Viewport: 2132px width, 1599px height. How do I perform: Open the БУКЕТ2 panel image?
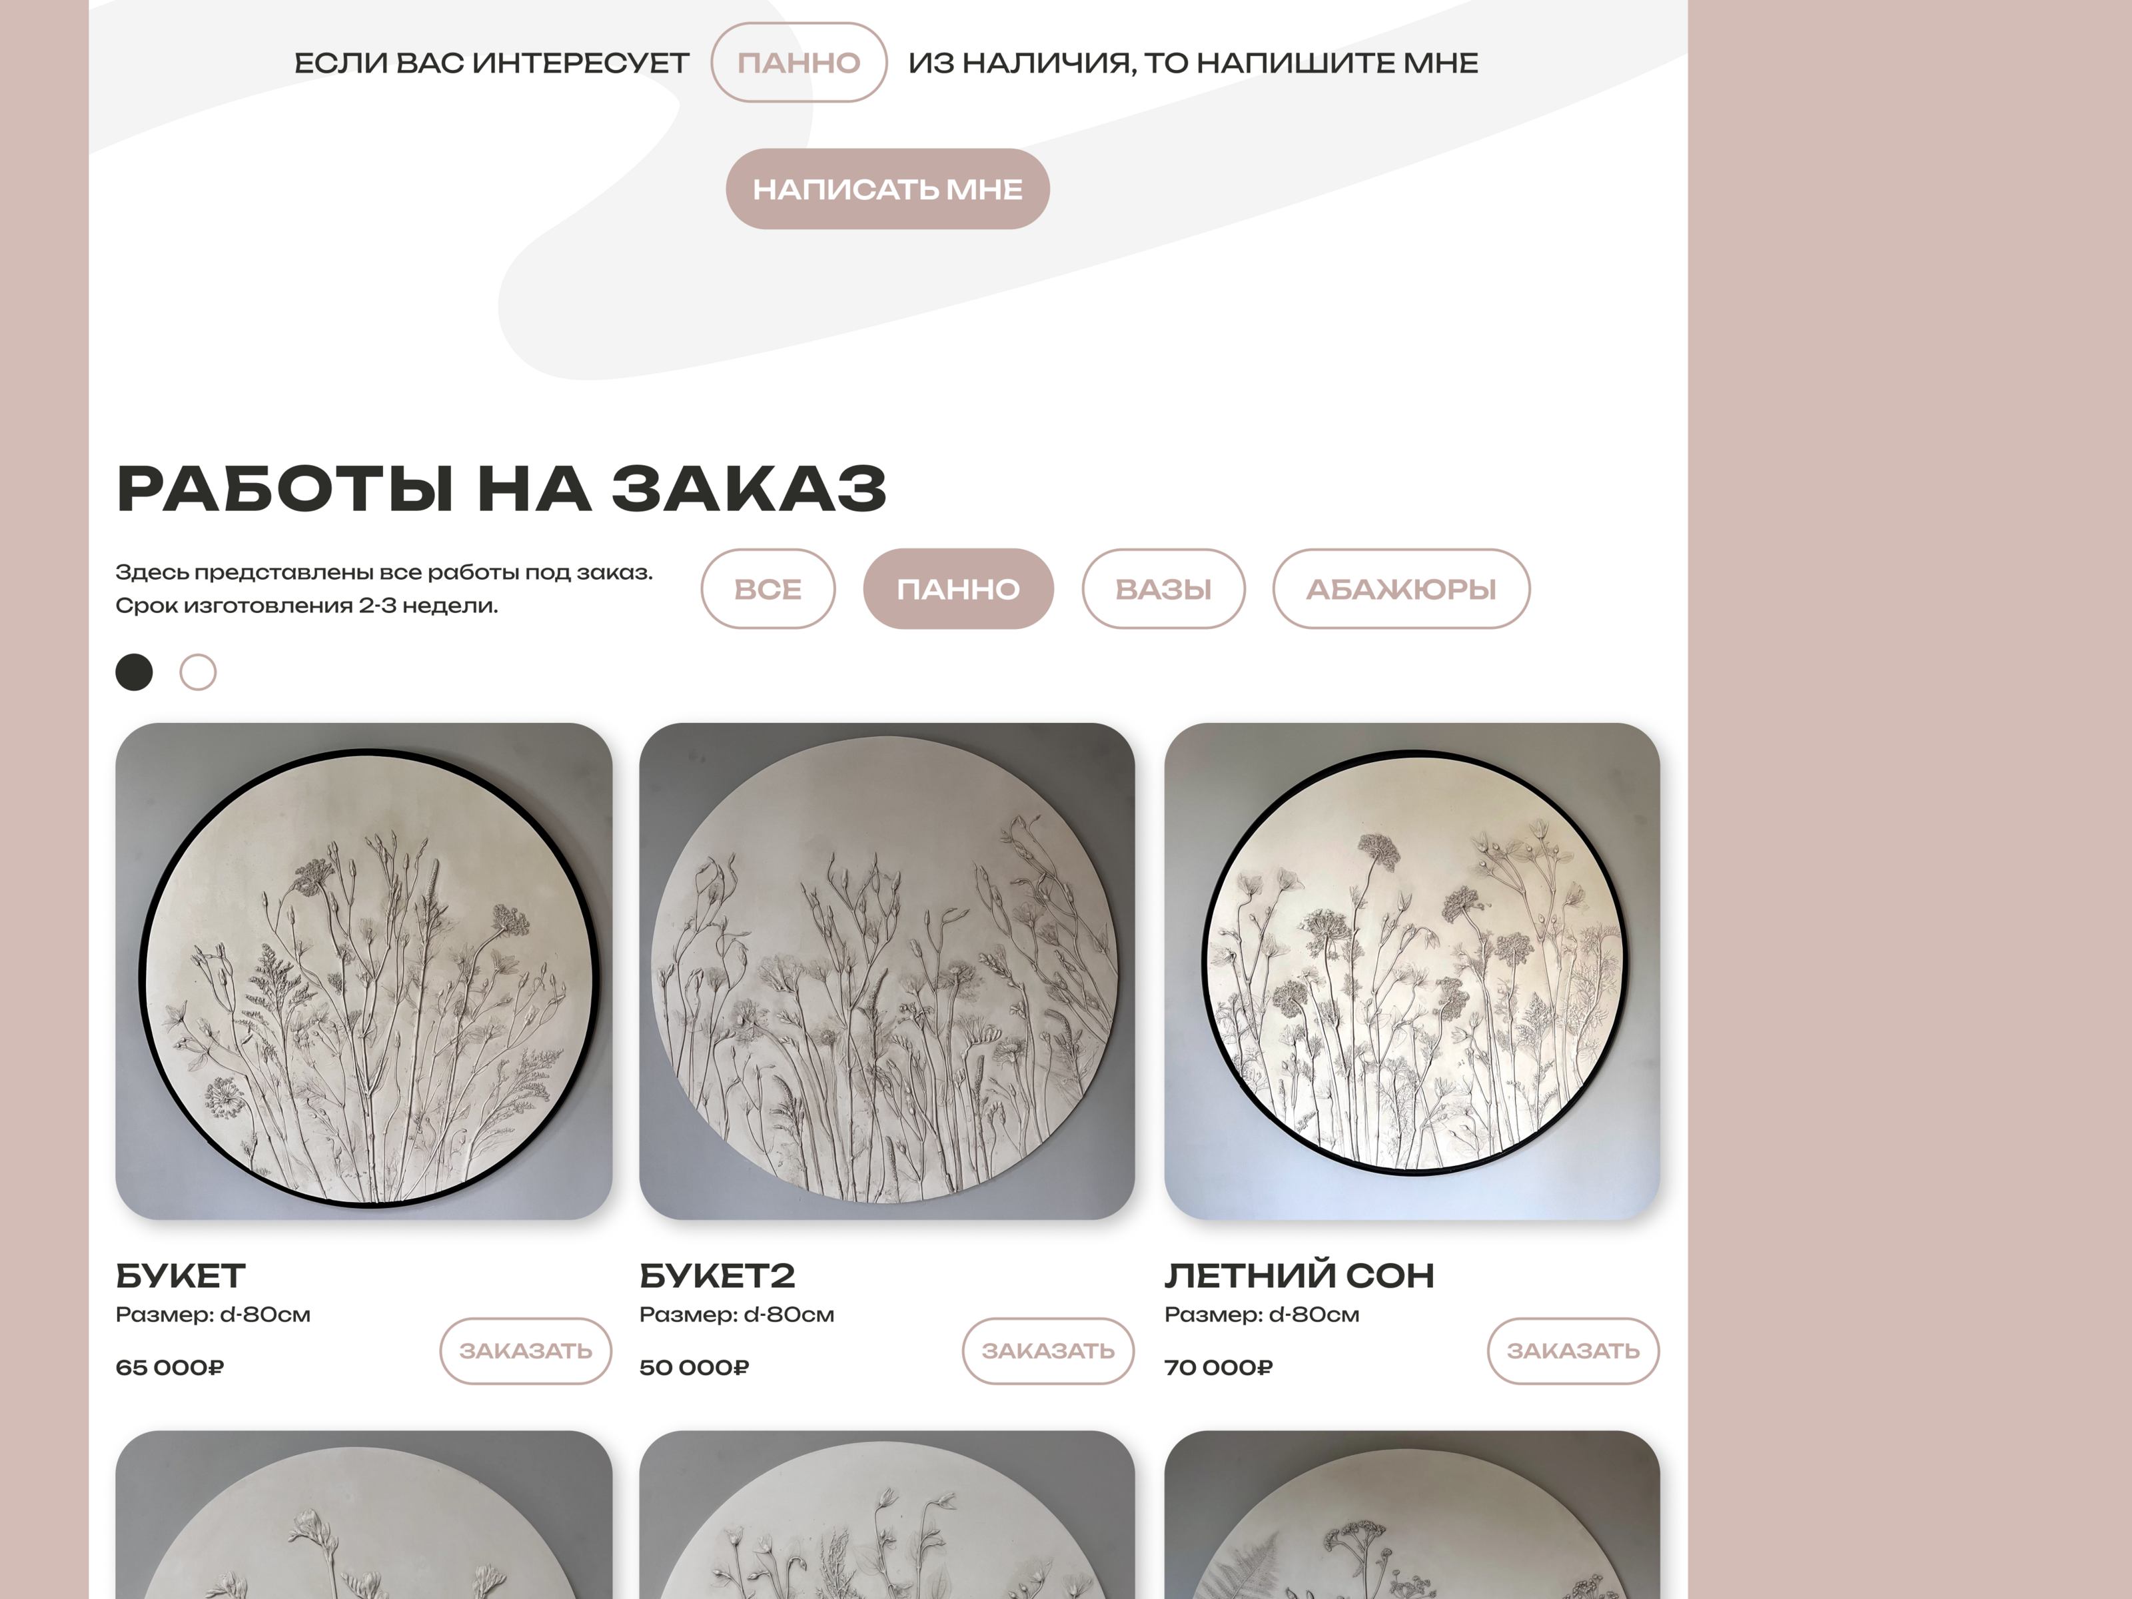tap(887, 971)
